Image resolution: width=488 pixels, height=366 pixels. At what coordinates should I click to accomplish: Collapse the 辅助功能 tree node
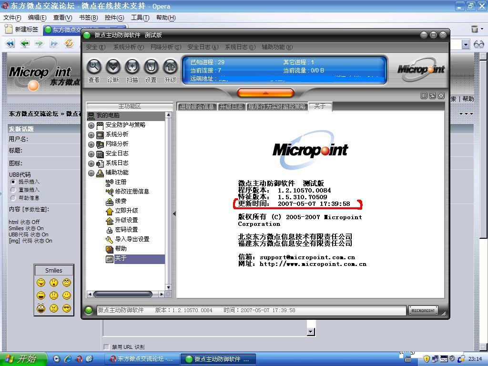tap(91, 173)
